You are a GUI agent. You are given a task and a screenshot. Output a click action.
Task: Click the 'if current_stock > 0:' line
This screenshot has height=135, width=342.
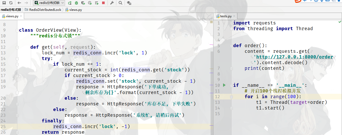tap(95, 75)
